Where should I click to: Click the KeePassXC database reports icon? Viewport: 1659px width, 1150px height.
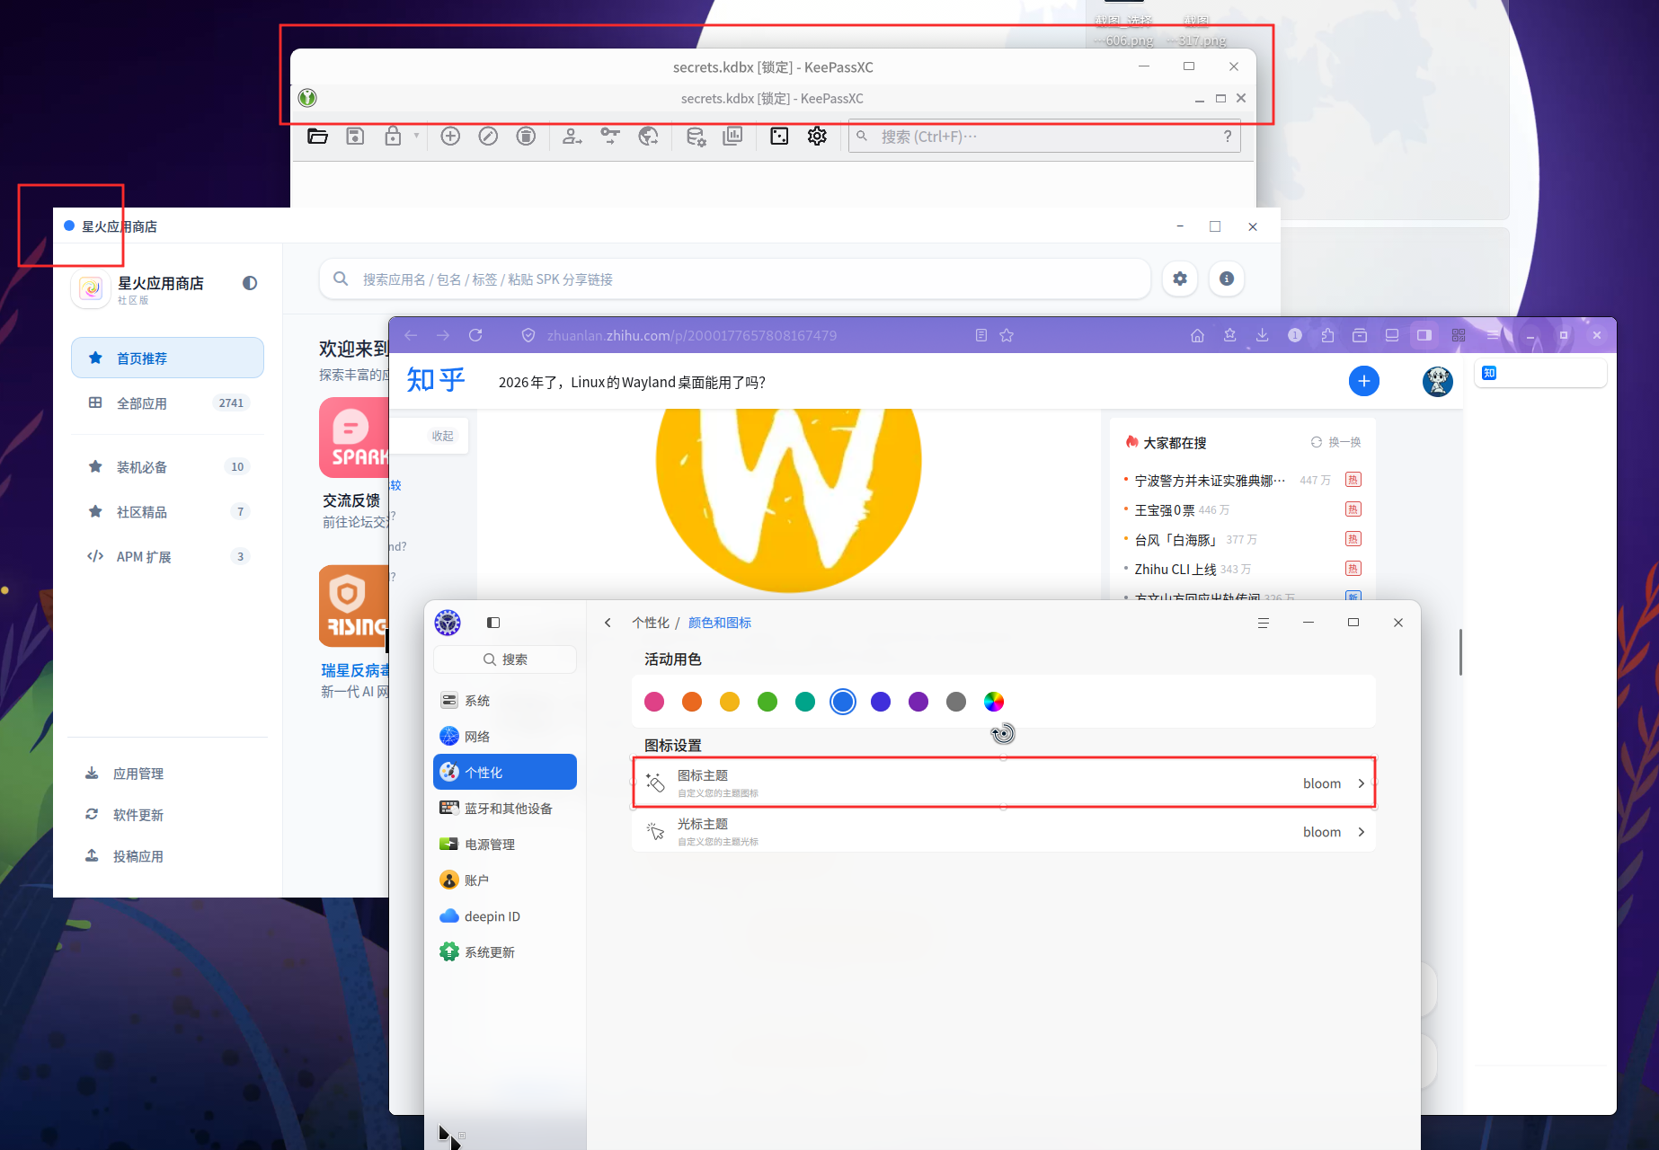(x=733, y=137)
